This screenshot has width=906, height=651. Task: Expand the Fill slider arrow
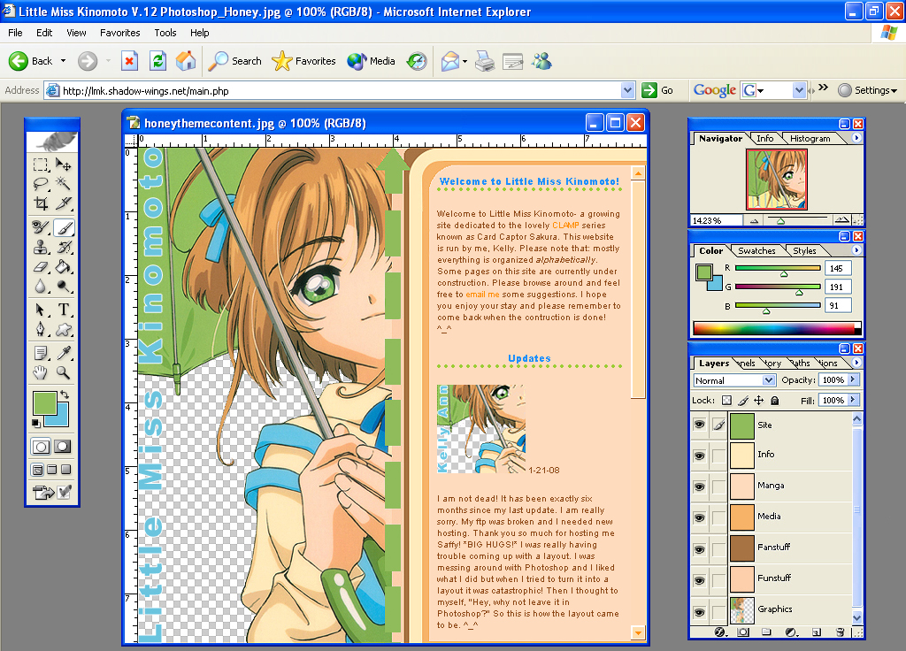point(854,400)
